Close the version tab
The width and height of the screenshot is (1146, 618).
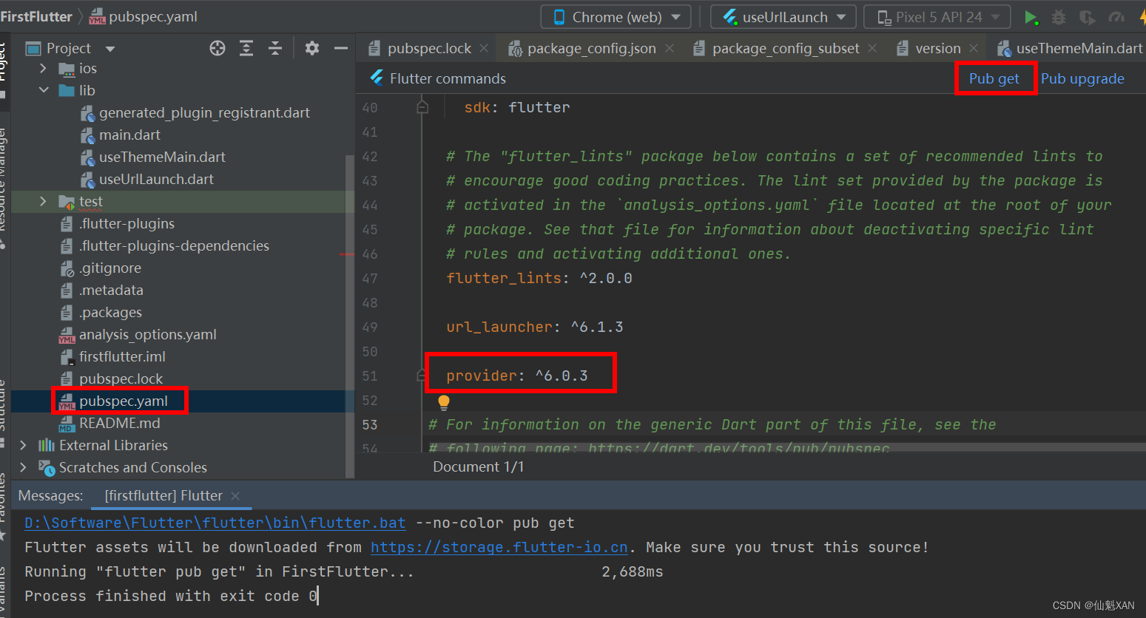[974, 48]
